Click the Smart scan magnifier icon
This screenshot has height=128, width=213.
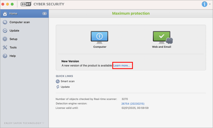pyautogui.click(x=58, y=81)
